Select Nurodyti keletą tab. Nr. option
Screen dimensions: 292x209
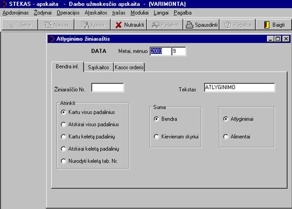click(x=89, y=161)
